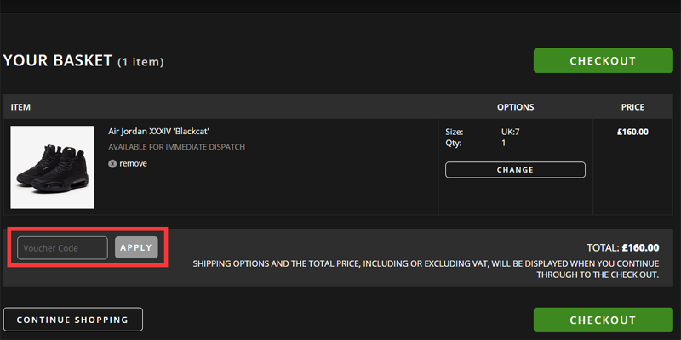Viewport: 681px width, 340px height.
Task: Click the ITEM column header
Action: pos(20,107)
